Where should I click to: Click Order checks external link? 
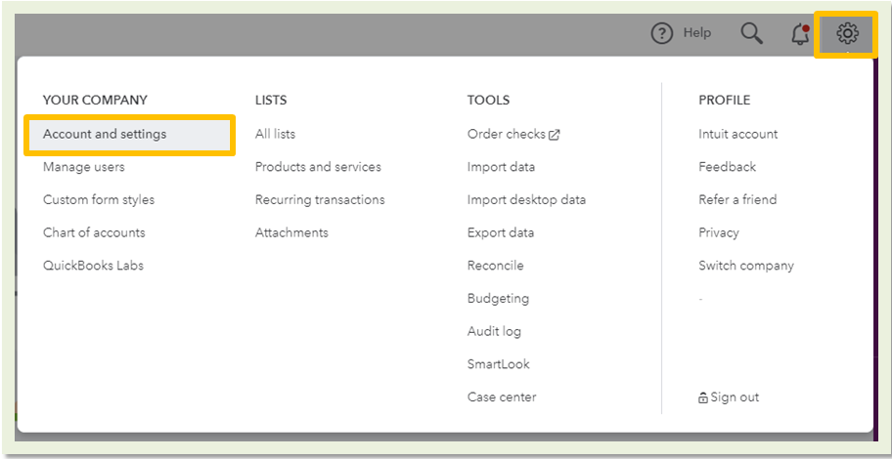coord(513,134)
